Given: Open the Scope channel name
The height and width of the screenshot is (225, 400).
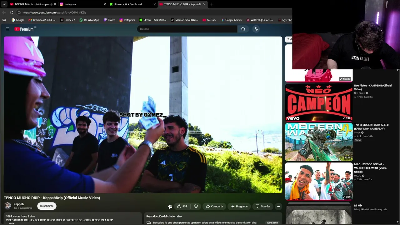Looking at the screenshot, I should tap(357, 132).
